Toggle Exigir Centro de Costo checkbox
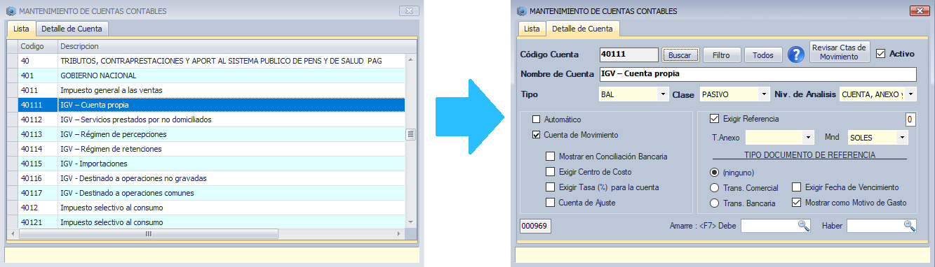The width and height of the screenshot is (935, 267). pyautogui.click(x=550, y=172)
